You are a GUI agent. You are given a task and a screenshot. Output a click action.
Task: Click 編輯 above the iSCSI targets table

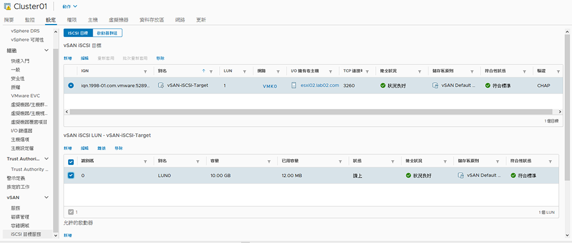(85, 58)
